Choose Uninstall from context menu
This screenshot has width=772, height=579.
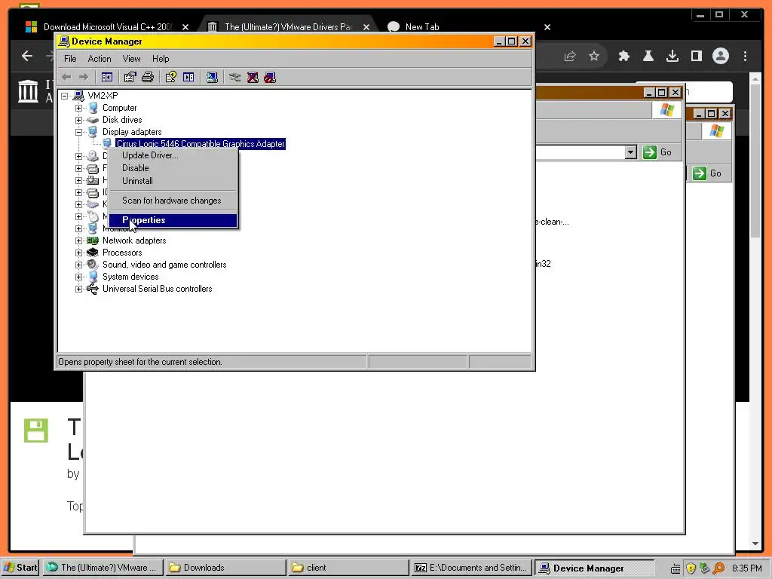pos(173,181)
